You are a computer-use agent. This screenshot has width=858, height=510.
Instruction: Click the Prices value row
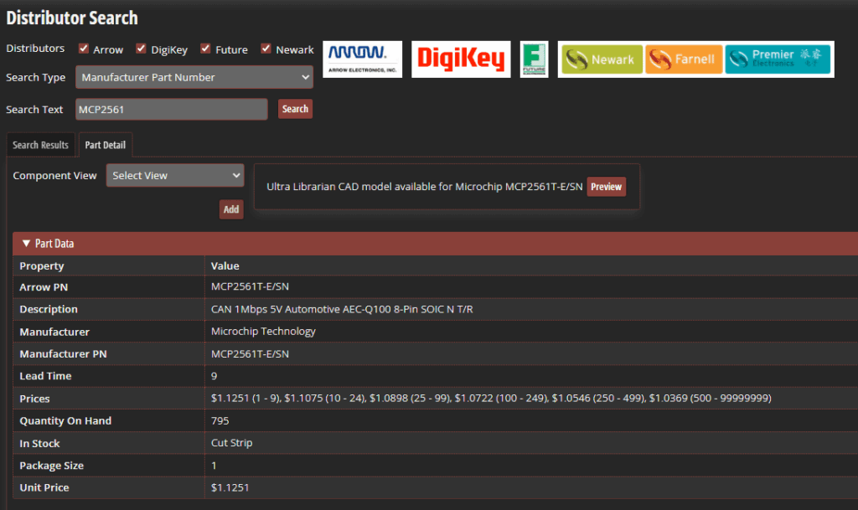(x=491, y=399)
